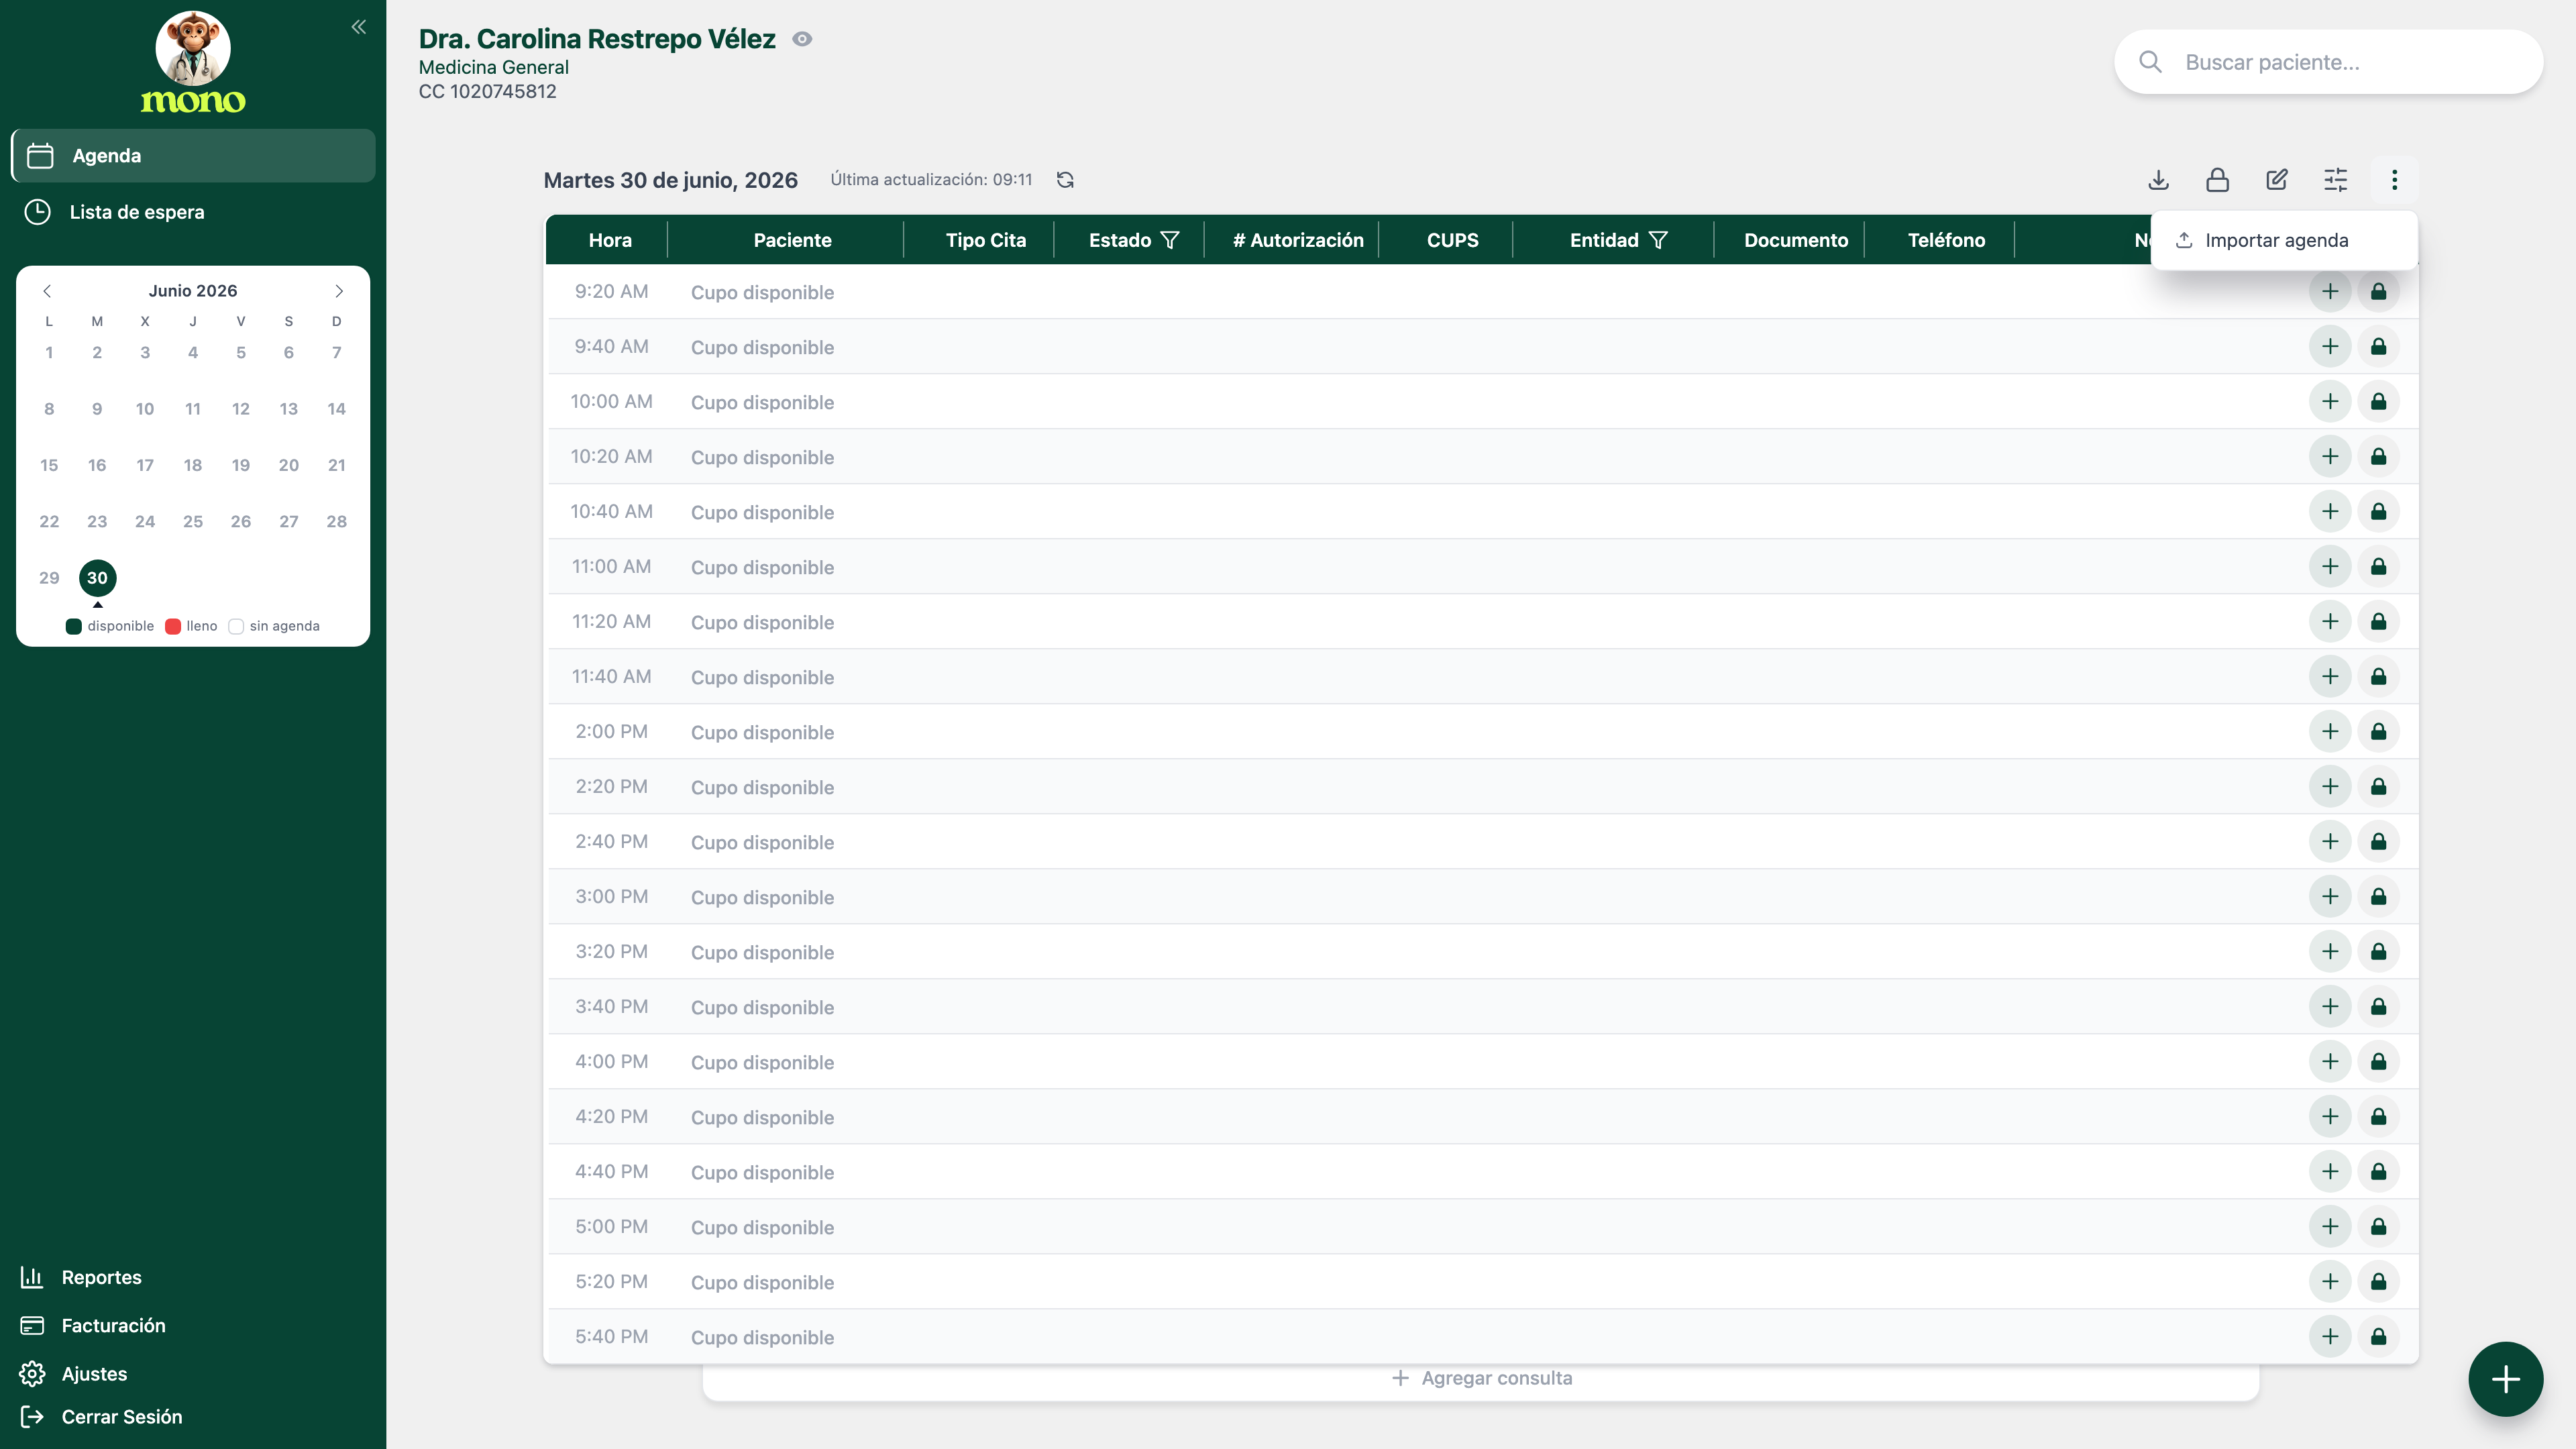Lock the 2:00 PM slot
This screenshot has width=2576, height=1449.
2379,731
